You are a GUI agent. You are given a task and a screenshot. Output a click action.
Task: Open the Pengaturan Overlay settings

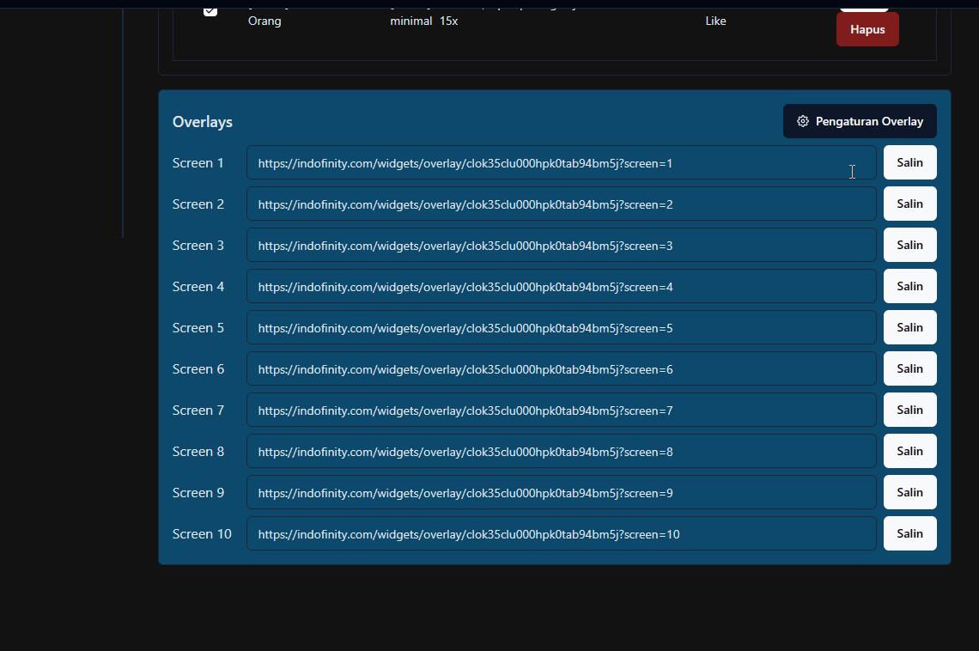pyautogui.click(x=860, y=121)
